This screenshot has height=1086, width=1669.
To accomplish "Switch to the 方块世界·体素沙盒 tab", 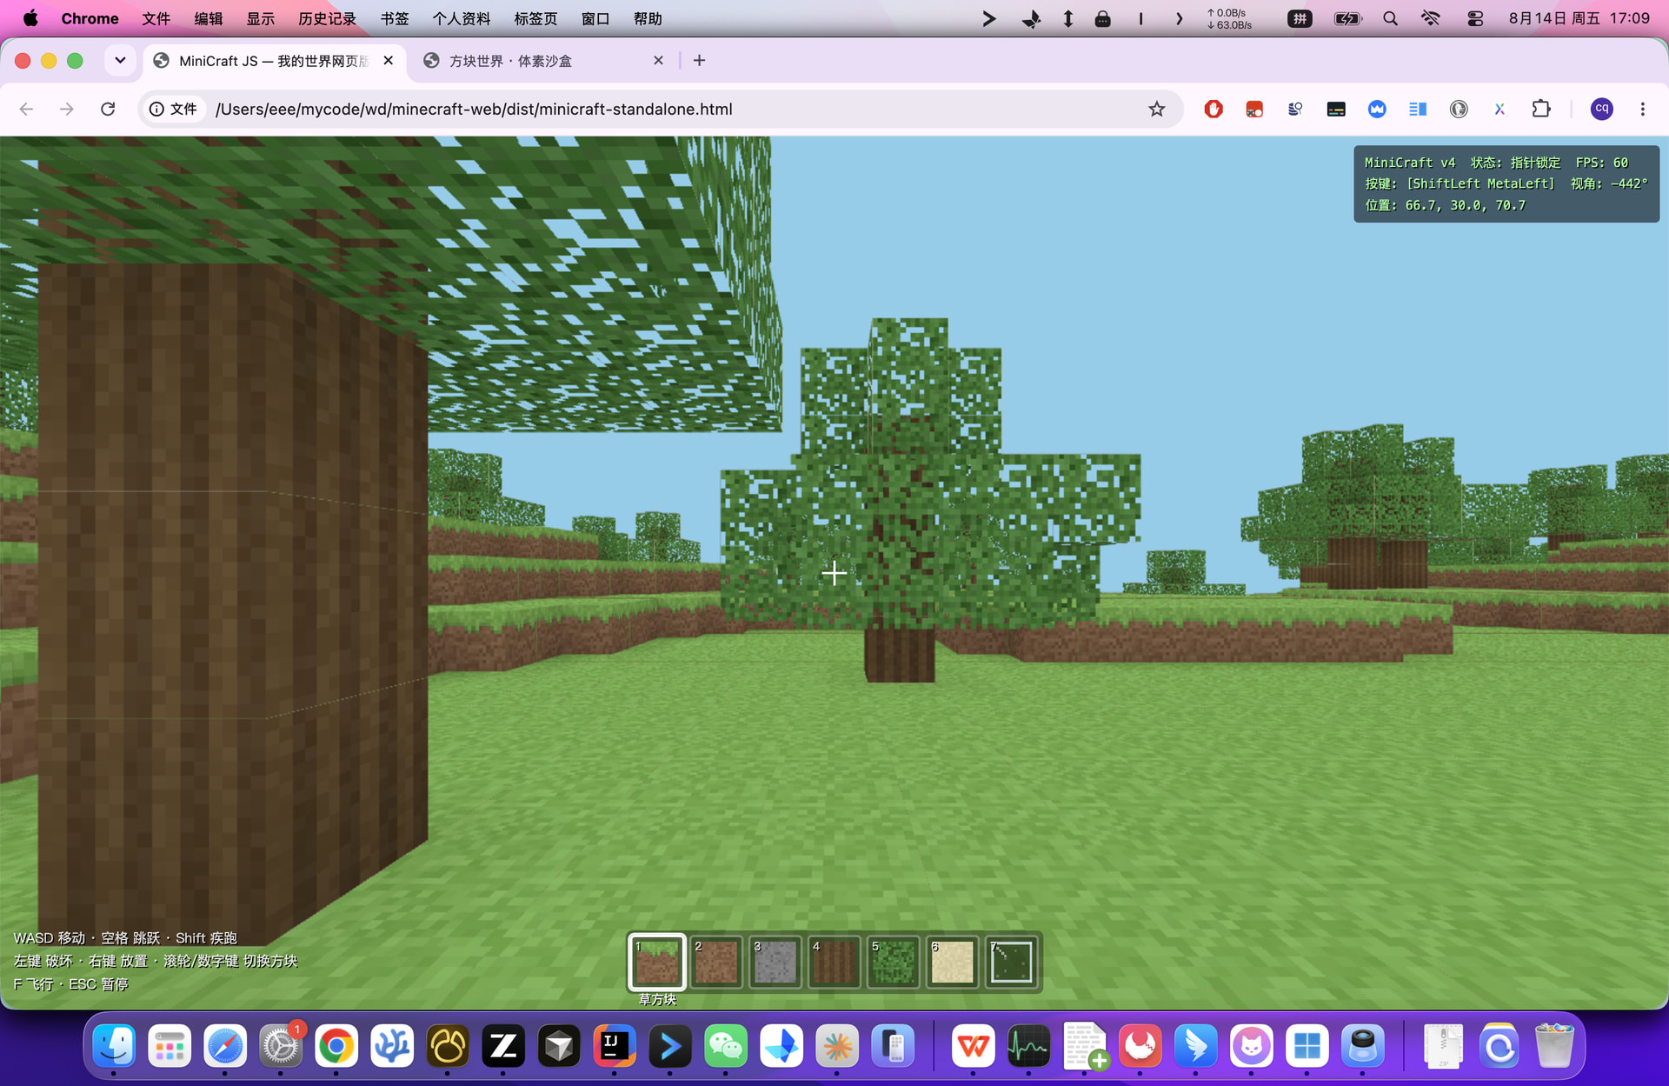I will click(x=543, y=60).
